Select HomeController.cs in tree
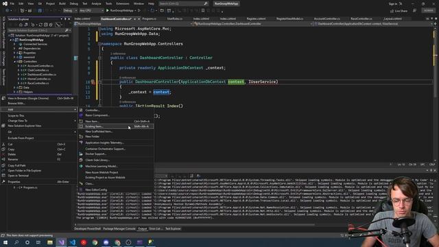439x247 pixels. [38, 79]
